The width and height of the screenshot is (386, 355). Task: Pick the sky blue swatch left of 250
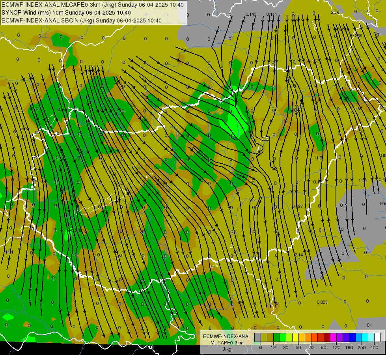pyautogui.click(x=359, y=337)
